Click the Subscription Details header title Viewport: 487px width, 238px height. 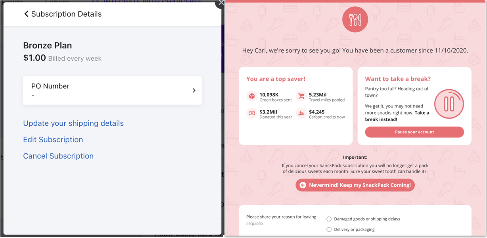point(66,14)
